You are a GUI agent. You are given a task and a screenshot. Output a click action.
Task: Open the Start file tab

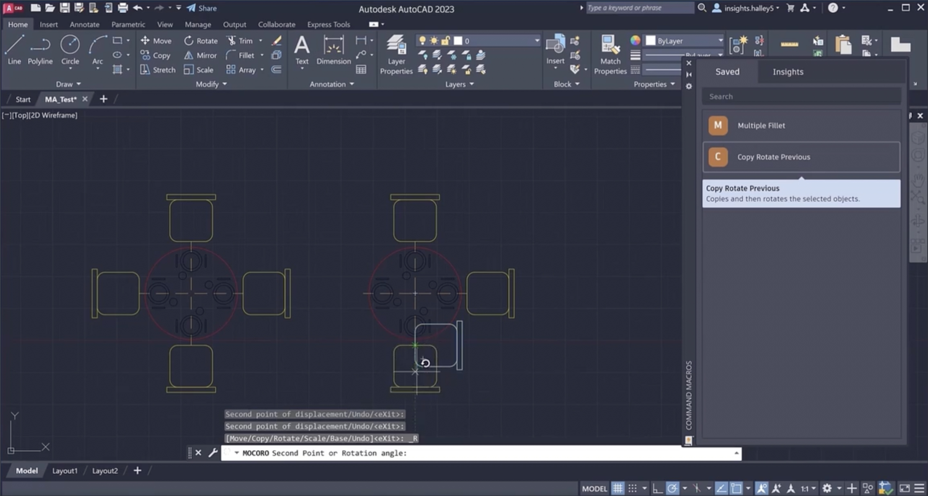pyautogui.click(x=23, y=99)
